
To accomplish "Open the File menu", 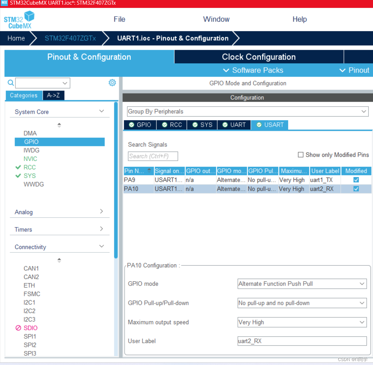I will (x=120, y=19).
